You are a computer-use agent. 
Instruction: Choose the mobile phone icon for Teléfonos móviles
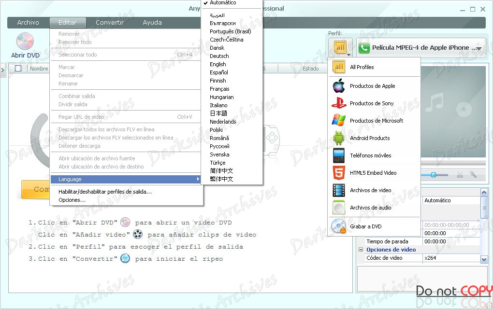pos(339,155)
